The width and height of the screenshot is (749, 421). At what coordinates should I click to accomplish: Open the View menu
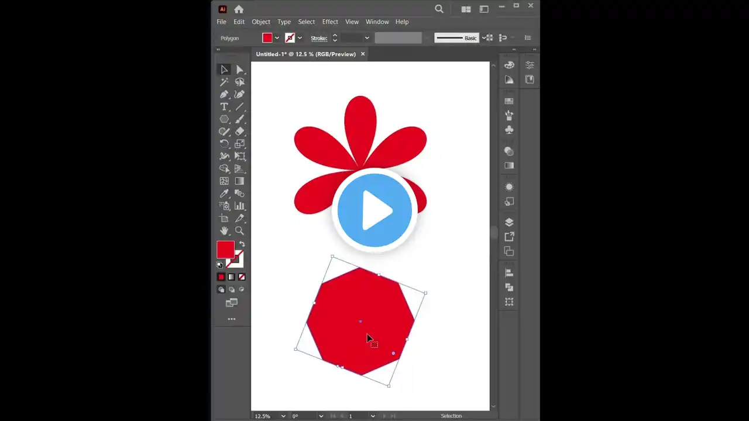pos(352,22)
